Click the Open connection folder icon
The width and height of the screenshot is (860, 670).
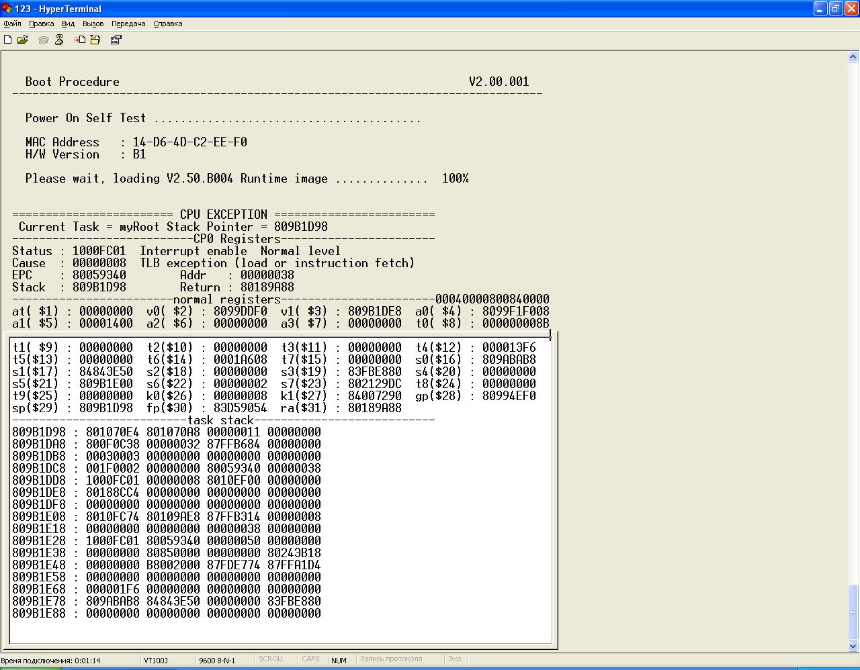pyautogui.click(x=23, y=40)
